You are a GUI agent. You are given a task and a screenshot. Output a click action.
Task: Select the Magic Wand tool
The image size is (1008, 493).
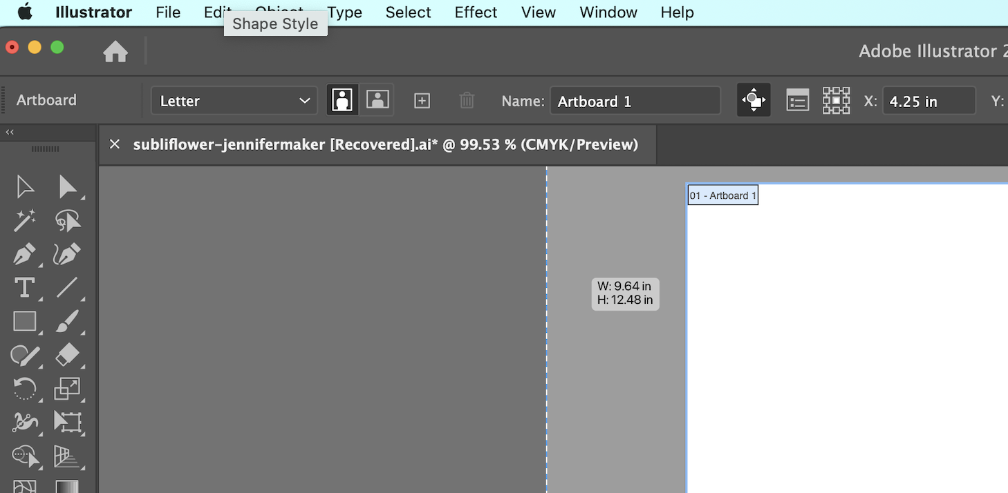pos(26,220)
